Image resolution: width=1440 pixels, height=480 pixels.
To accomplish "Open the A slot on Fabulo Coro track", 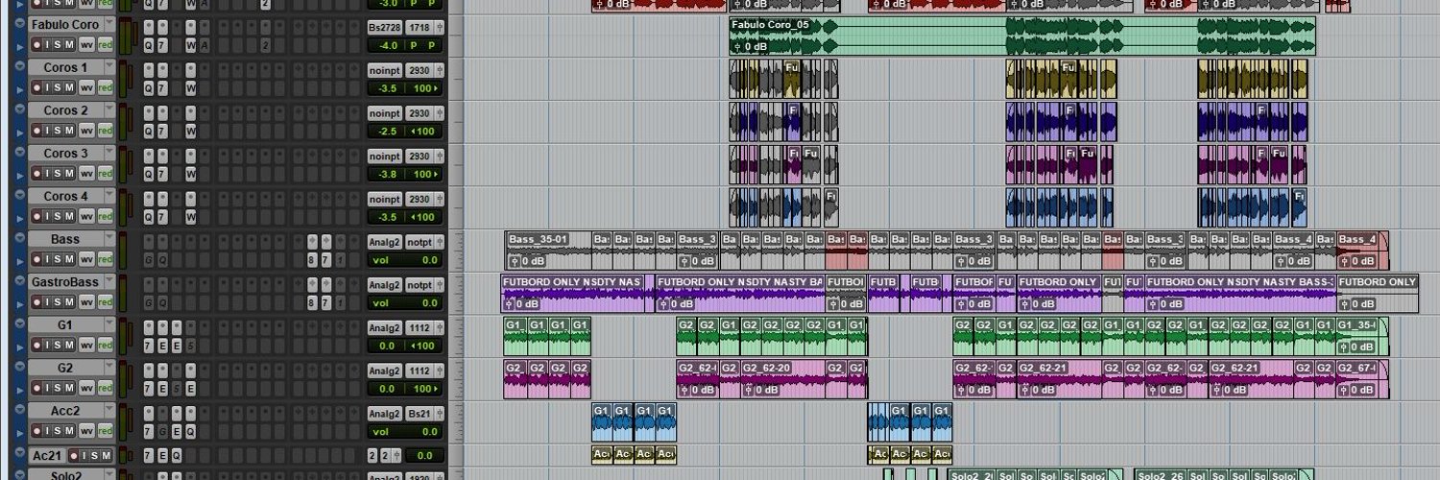I will [x=205, y=45].
